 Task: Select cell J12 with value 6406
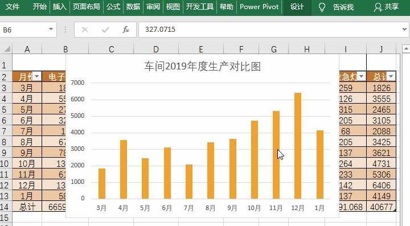click(x=381, y=185)
